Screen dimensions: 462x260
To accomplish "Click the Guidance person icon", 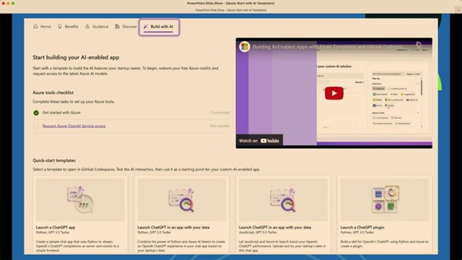I will (x=87, y=27).
